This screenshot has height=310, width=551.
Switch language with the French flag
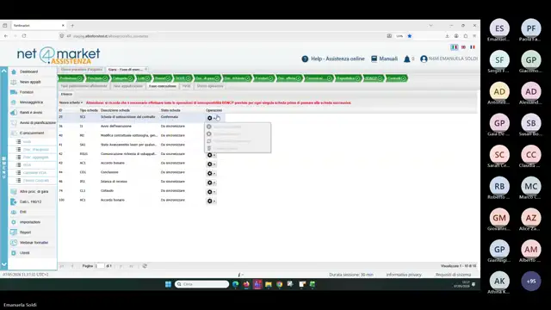pos(473,47)
